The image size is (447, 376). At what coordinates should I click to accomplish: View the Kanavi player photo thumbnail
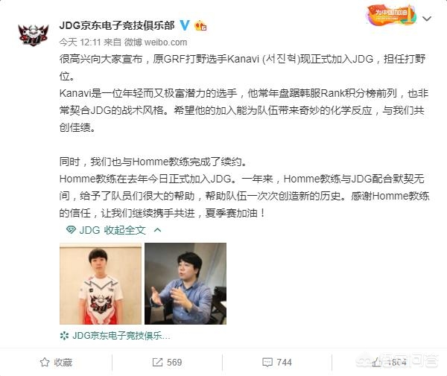click(x=101, y=284)
